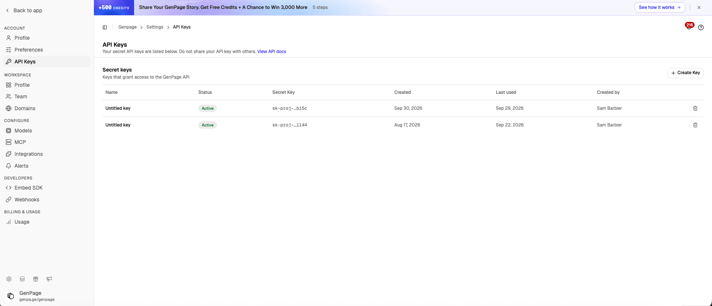
Task: Click the database stack icon at sidebar bottom
Action: (22, 279)
